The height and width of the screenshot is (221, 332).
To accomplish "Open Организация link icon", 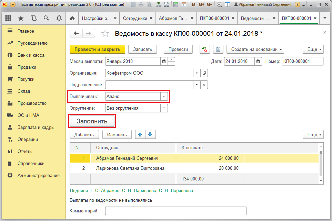I will [x=204, y=73].
